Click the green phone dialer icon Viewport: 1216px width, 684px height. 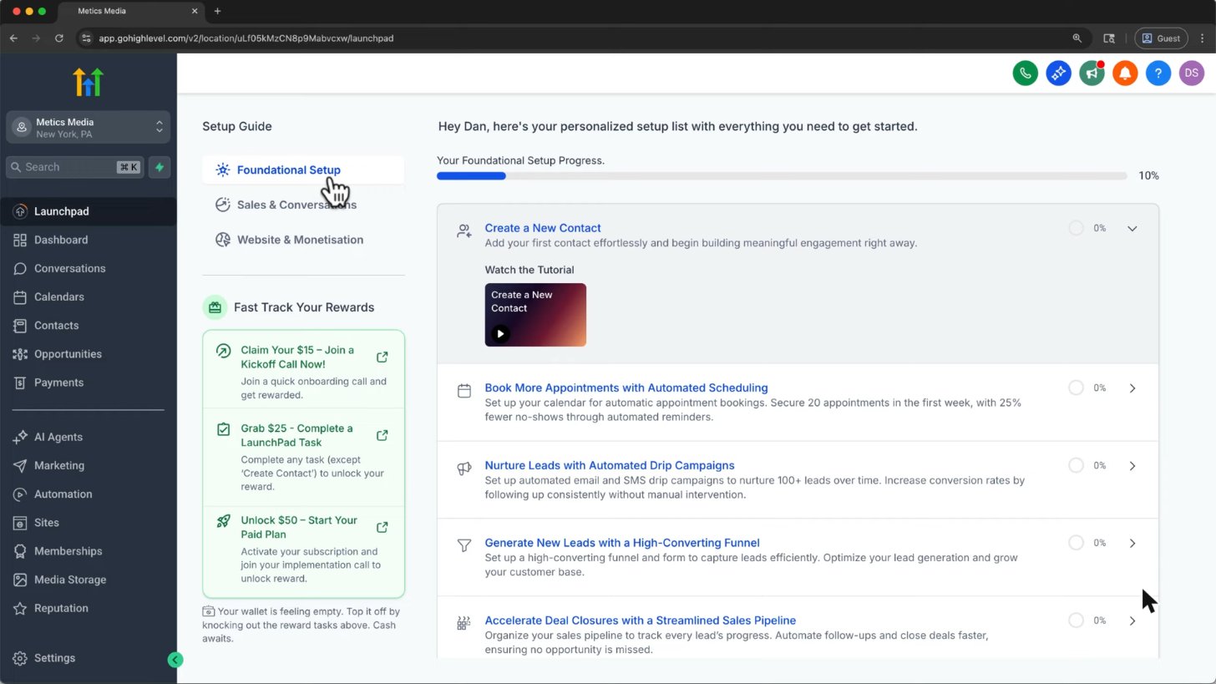point(1025,73)
